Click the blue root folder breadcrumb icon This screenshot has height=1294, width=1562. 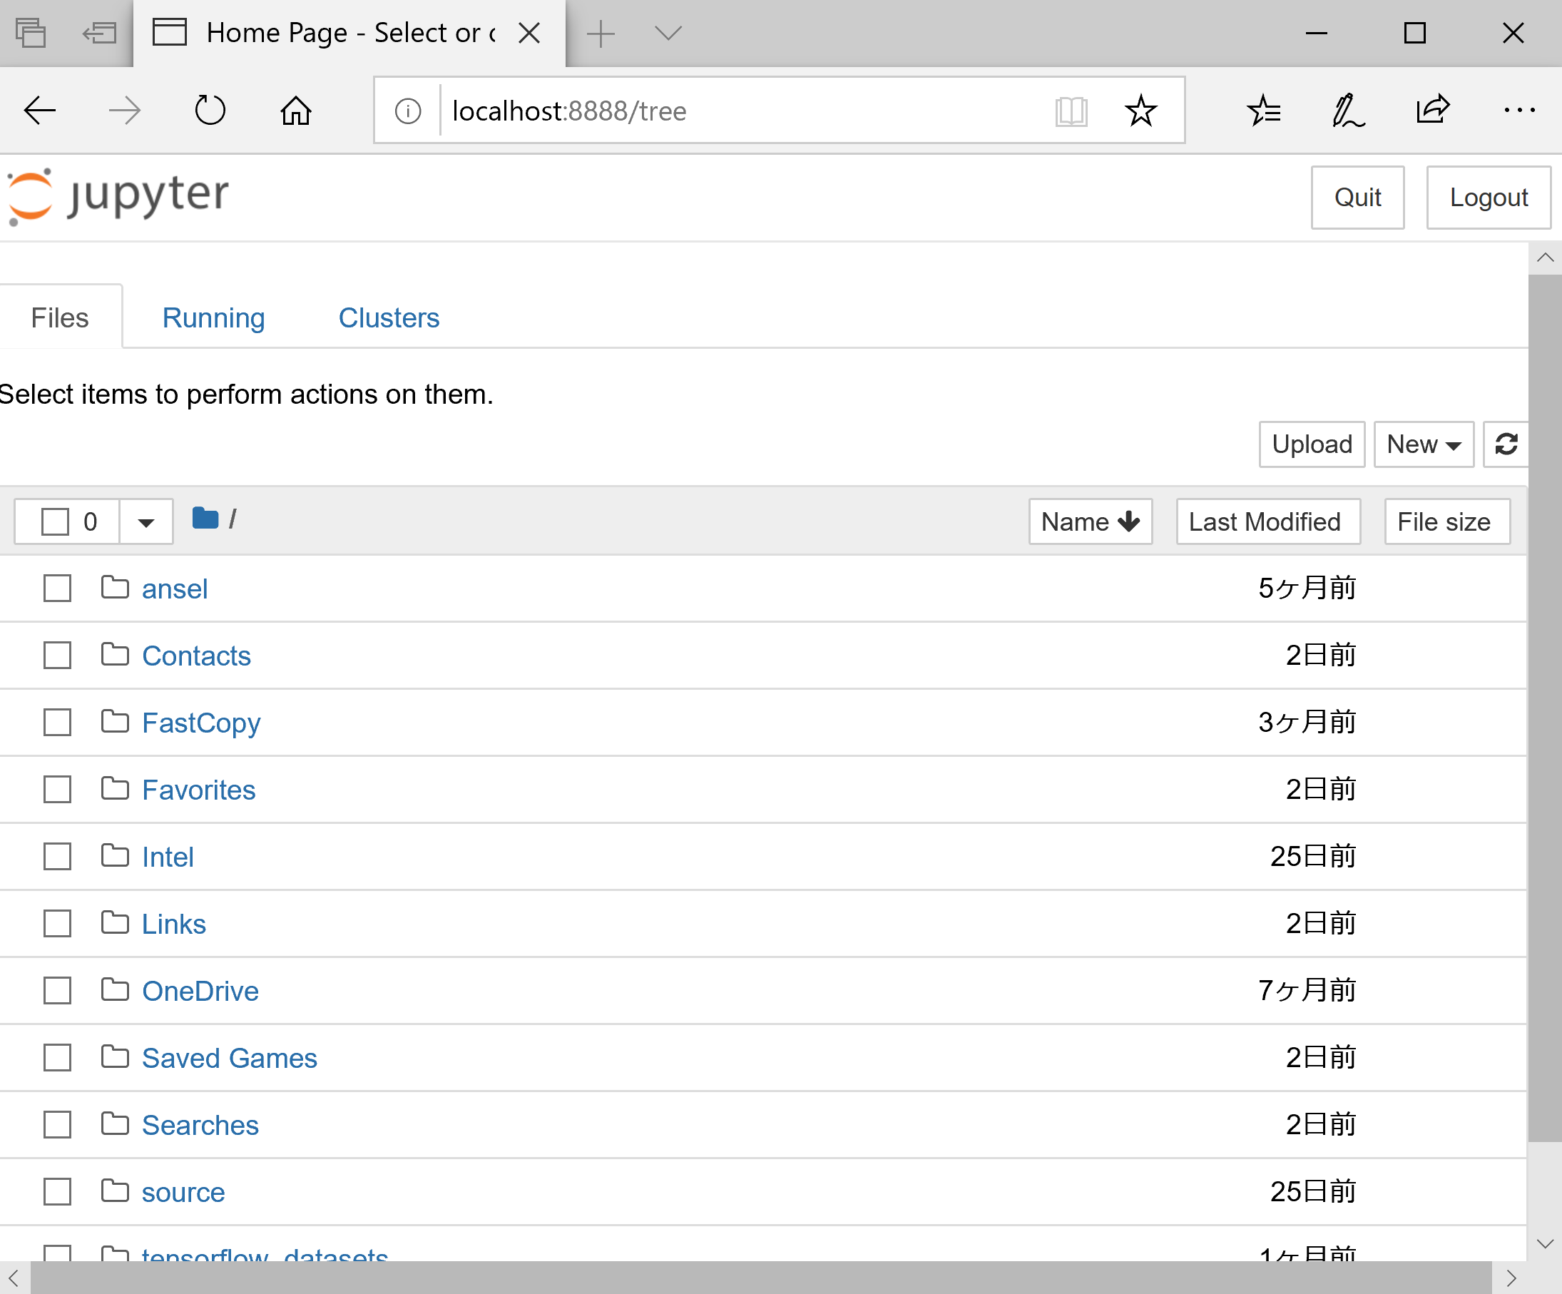(x=205, y=518)
